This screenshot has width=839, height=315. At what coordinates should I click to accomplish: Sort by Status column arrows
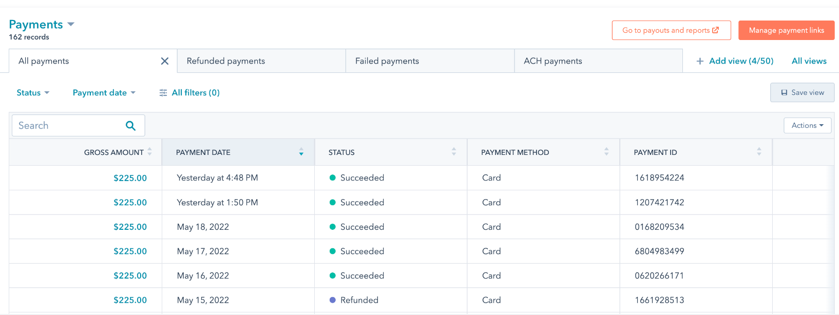click(454, 152)
